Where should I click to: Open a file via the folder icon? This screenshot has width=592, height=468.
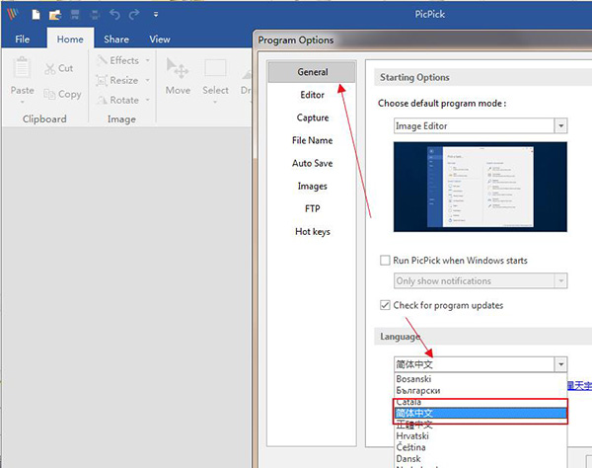55,15
